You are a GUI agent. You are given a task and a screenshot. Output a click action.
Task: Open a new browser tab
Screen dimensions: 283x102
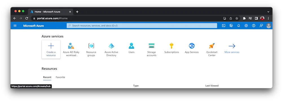click(x=77, y=12)
